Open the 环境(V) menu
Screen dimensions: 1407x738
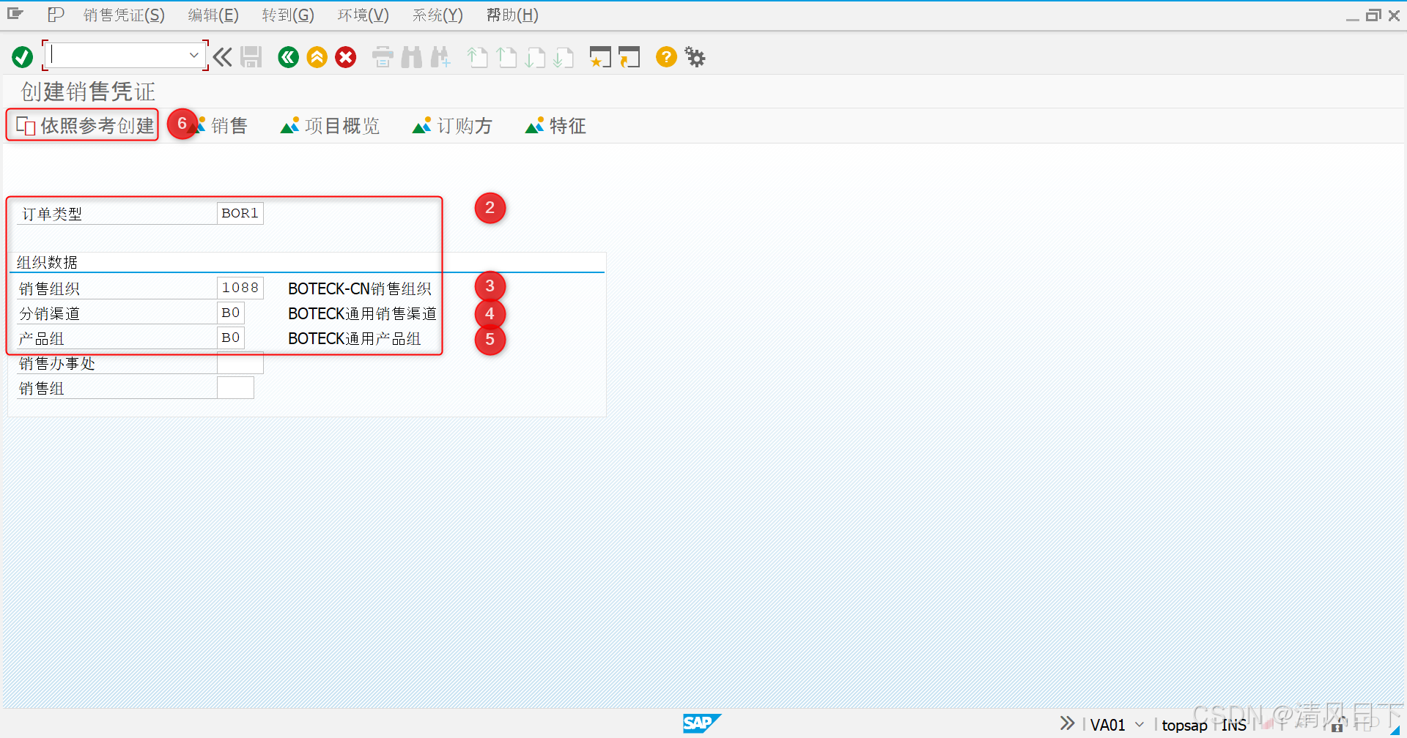[363, 15]
